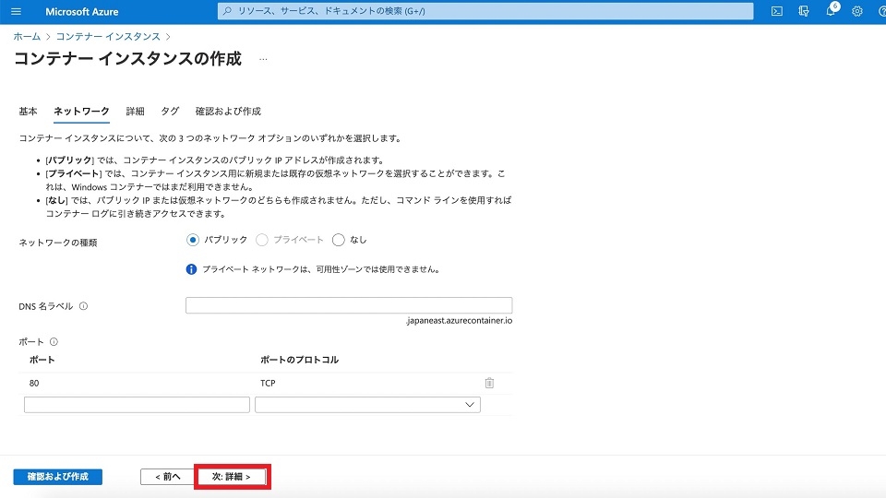The width and height of the screenshot is (886, 498).
Task: Go to the 確認および作成 tab
Action: [228, 112]
